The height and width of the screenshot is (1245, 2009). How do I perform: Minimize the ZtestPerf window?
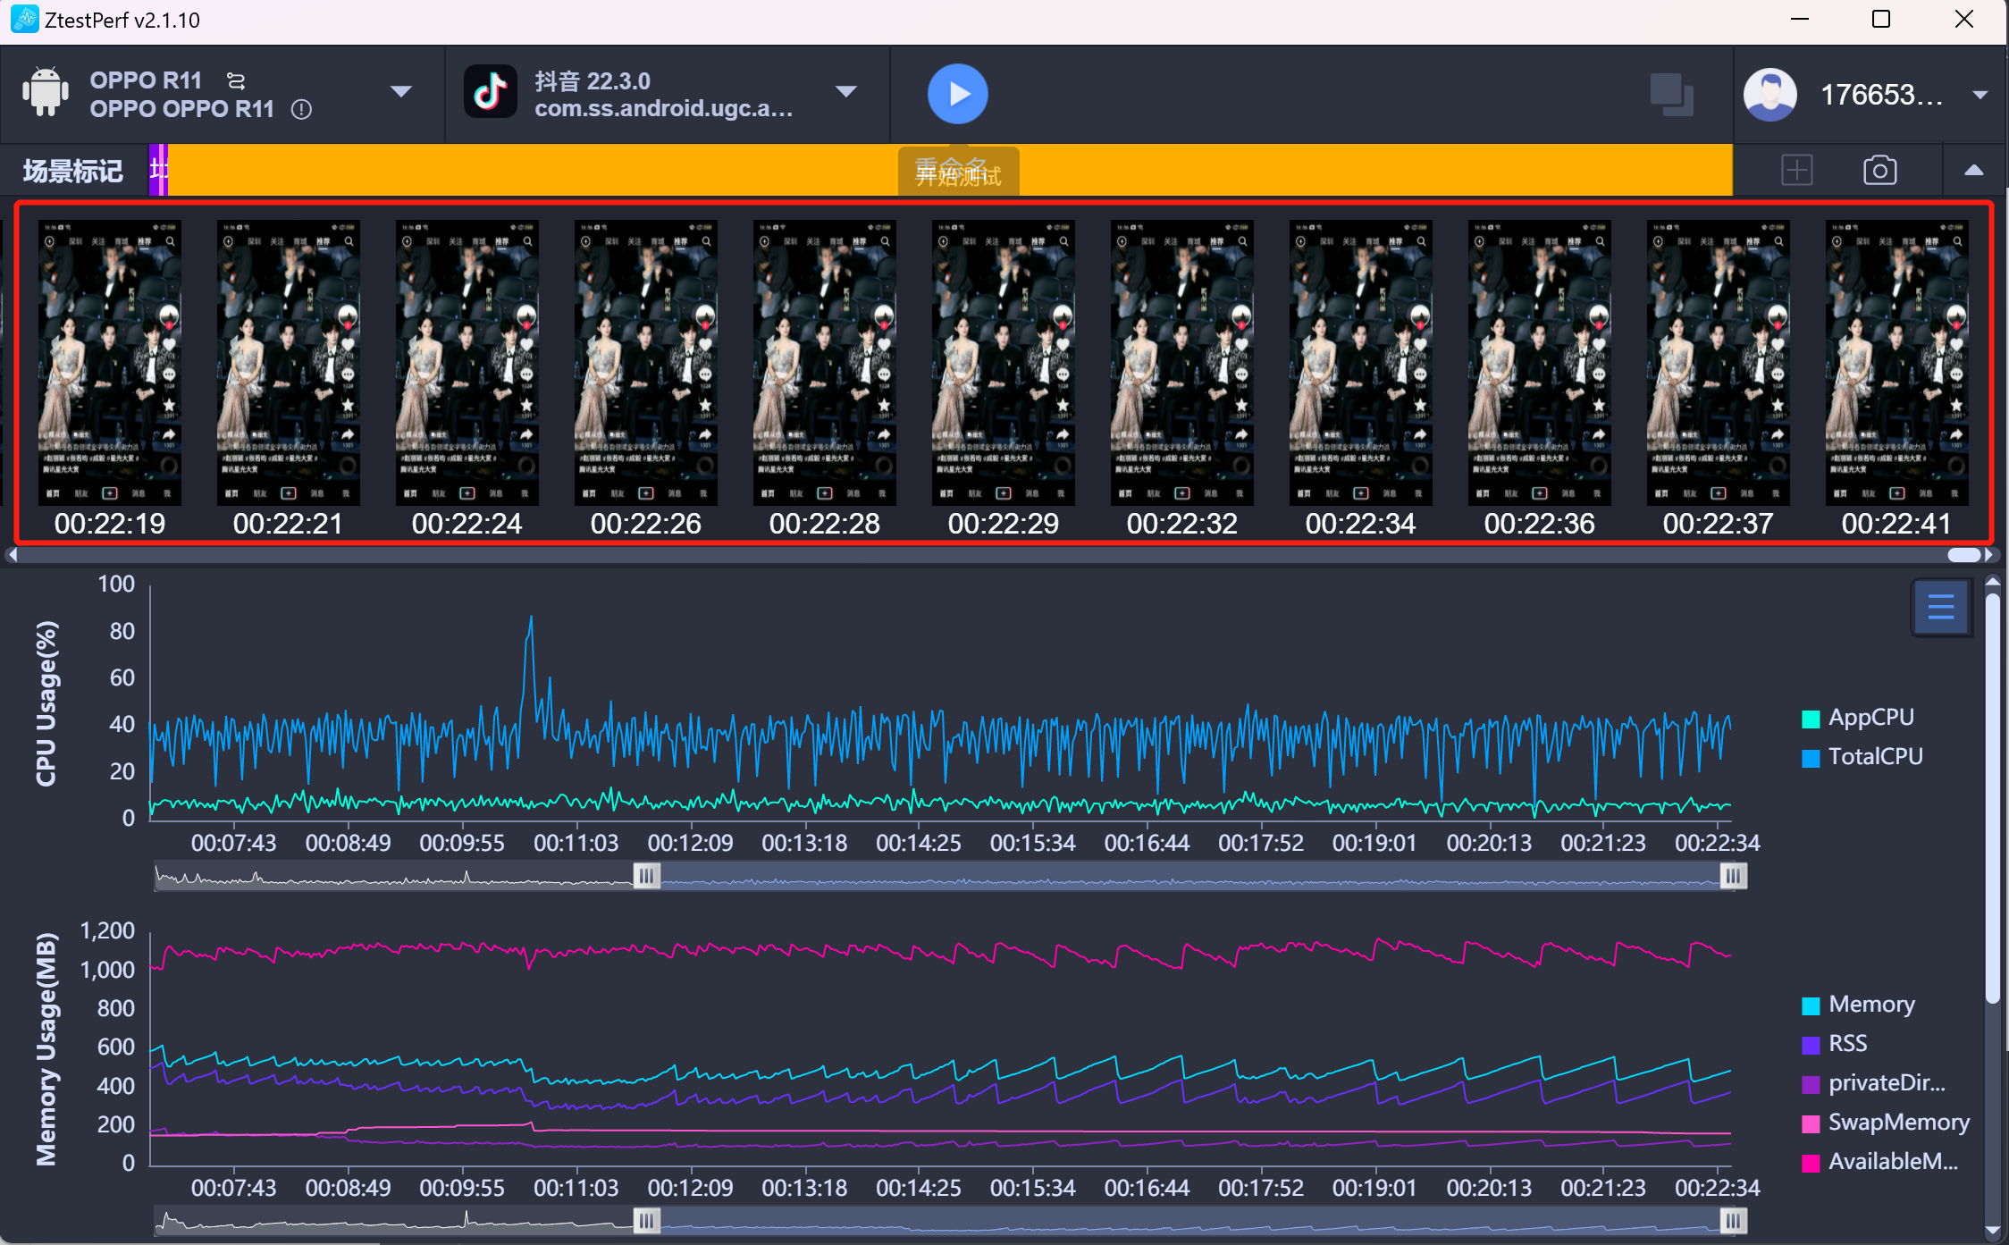tap(1800, 19)
